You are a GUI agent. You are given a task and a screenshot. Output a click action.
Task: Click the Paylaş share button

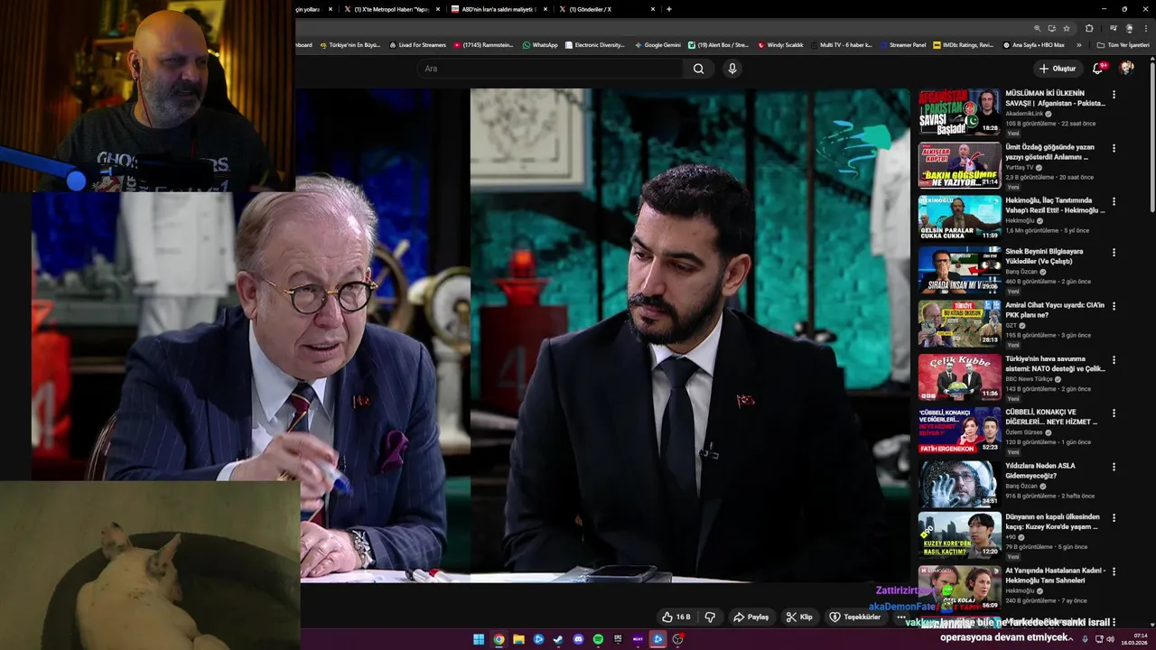click(750, 617)
